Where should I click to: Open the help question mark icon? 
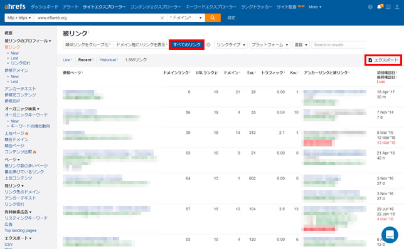pyautogui.click(x=370, y=7)
